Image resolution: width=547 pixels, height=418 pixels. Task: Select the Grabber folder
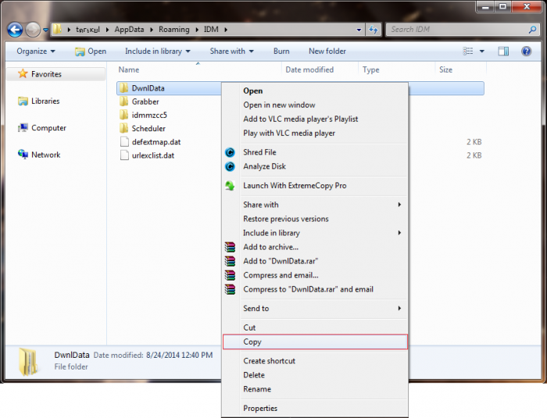point(145,102)
